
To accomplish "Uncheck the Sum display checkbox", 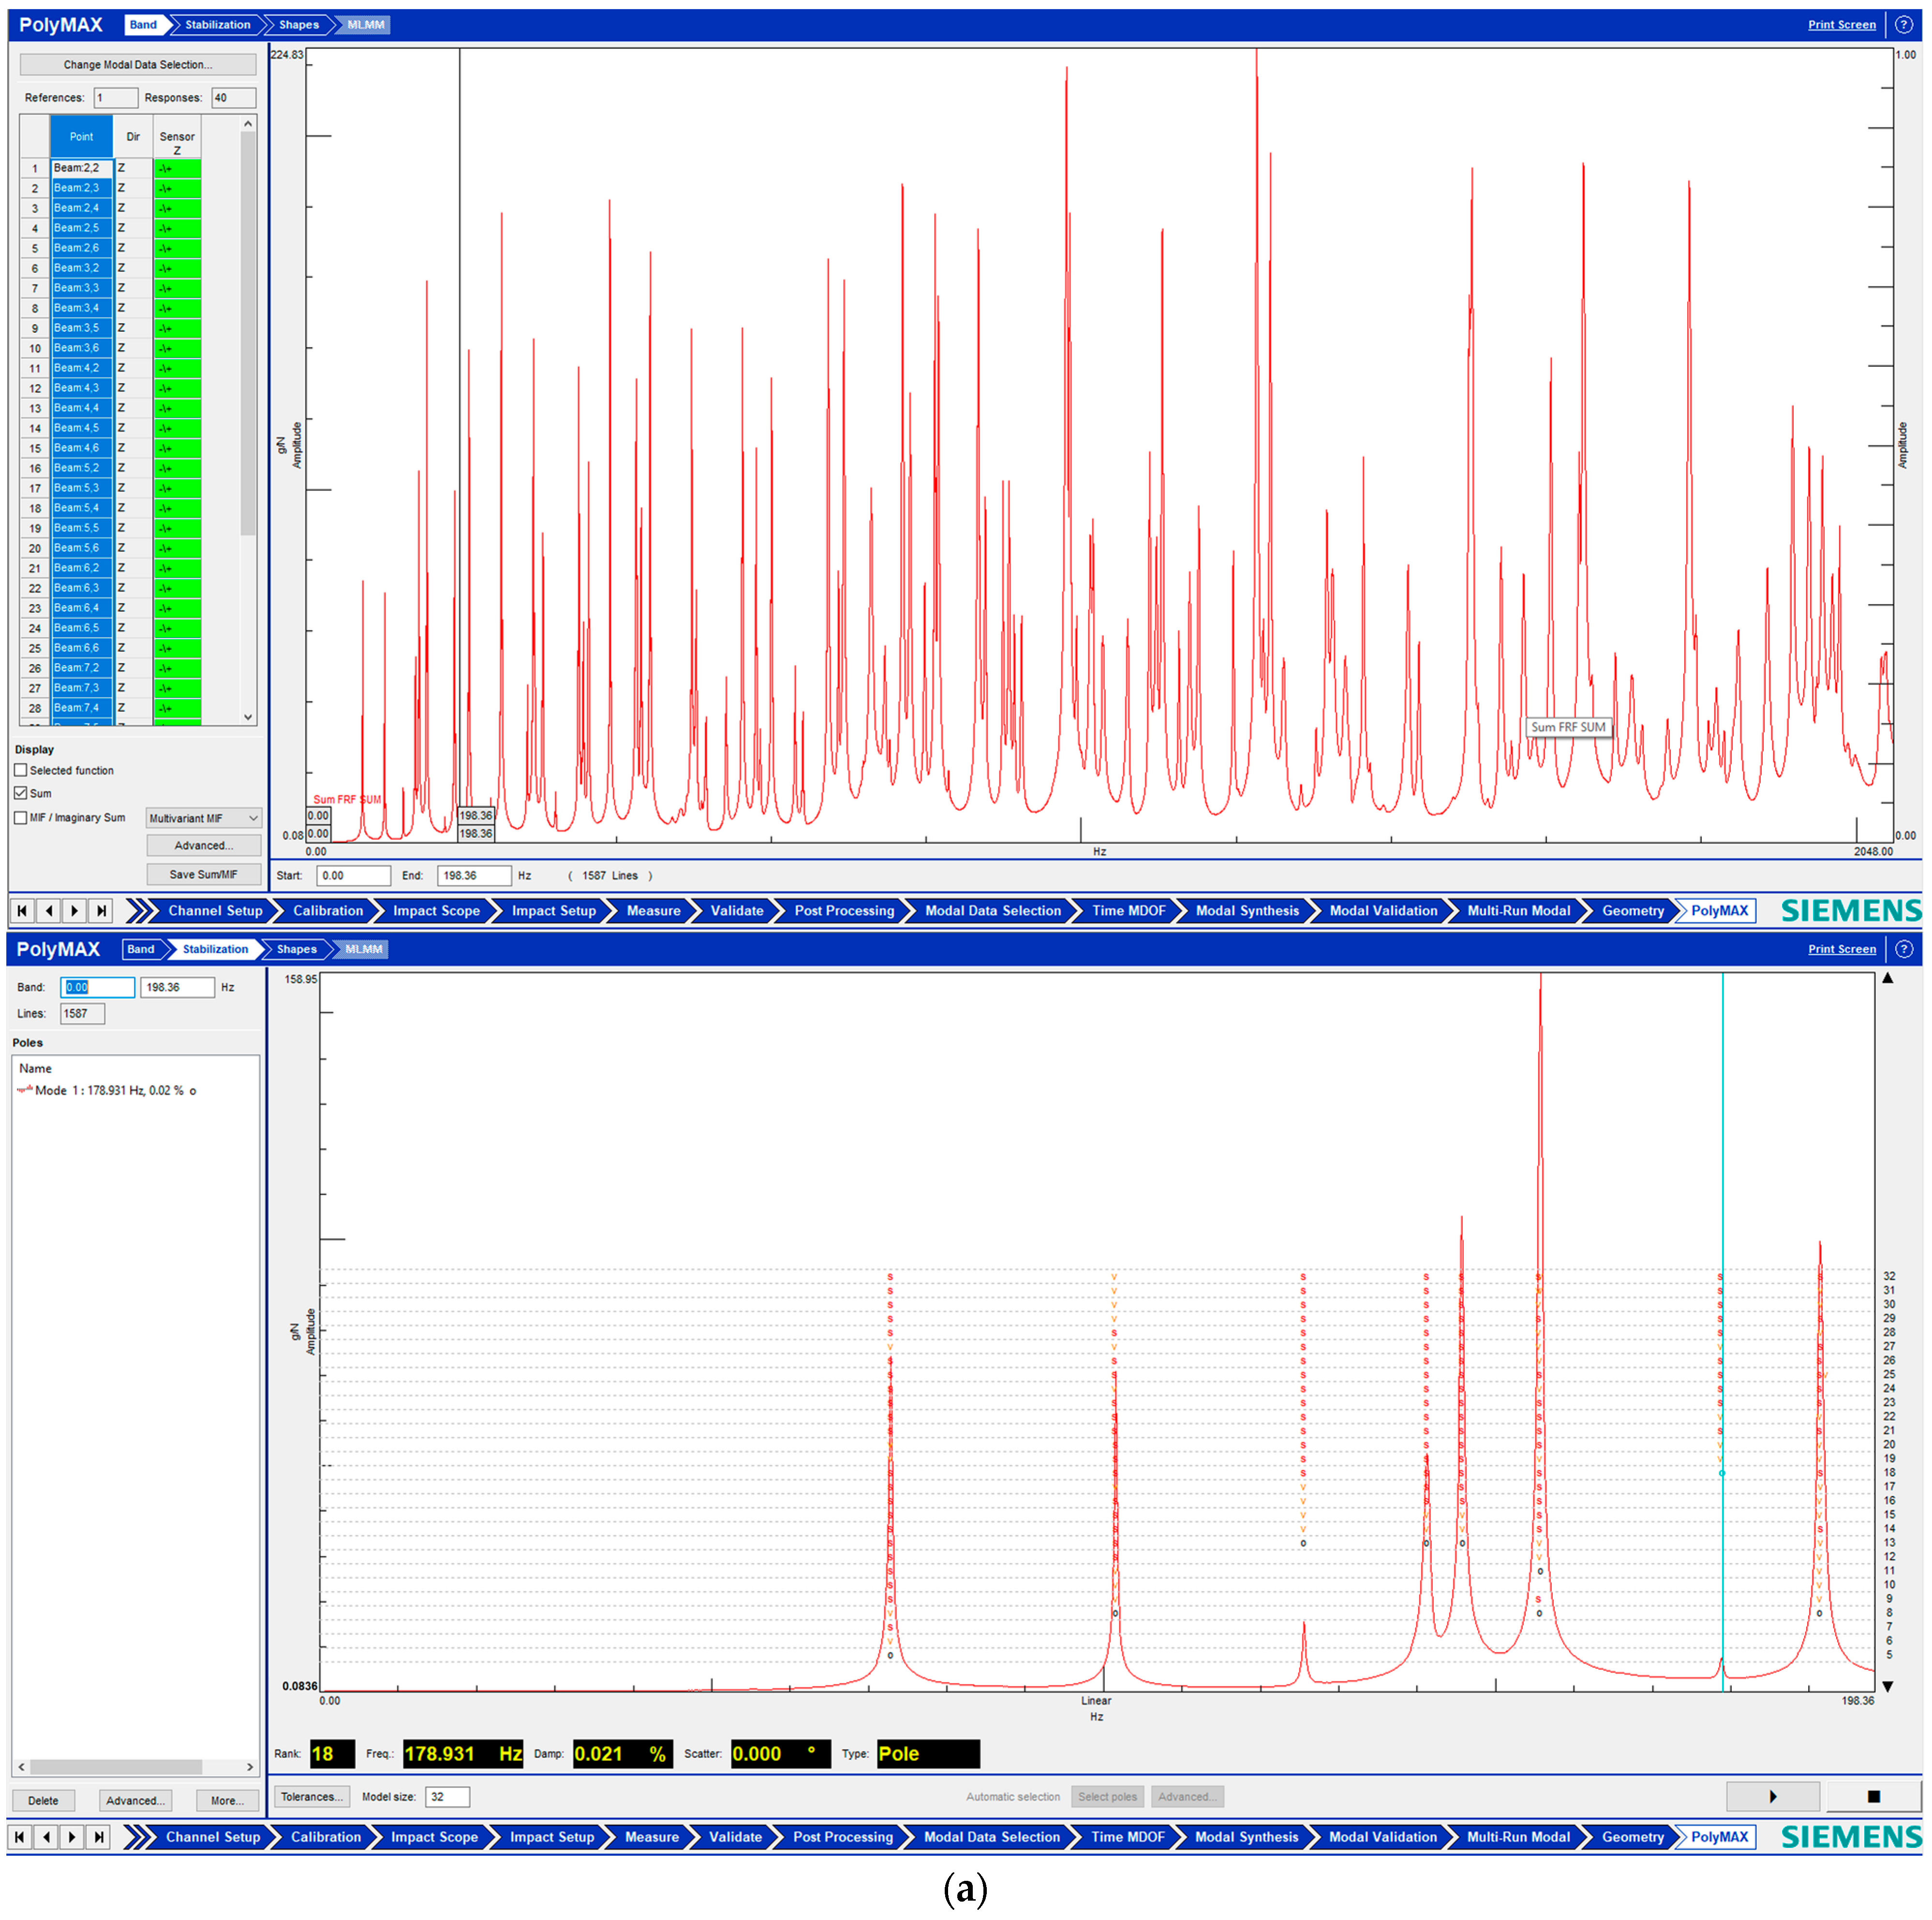I will [21, 793].
